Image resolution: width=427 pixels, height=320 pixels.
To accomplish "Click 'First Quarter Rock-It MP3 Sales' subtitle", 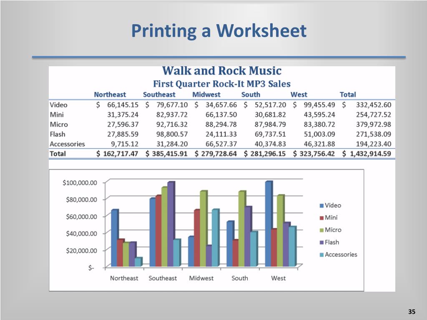I will click(x=222, y=84).
